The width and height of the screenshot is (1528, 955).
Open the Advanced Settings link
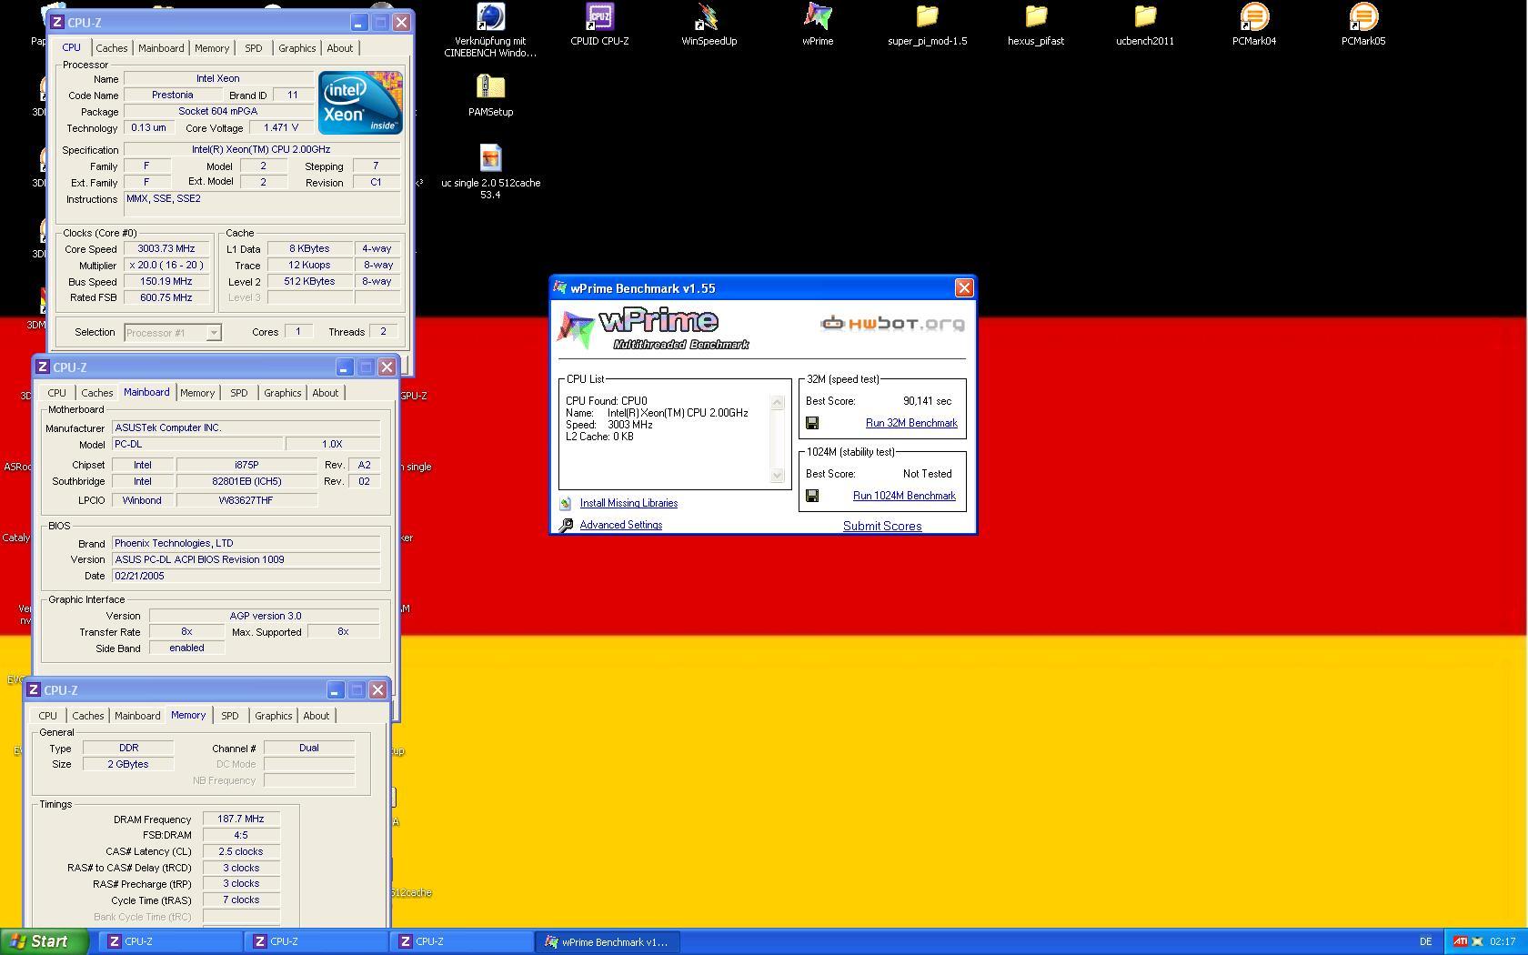click(621, 525)
